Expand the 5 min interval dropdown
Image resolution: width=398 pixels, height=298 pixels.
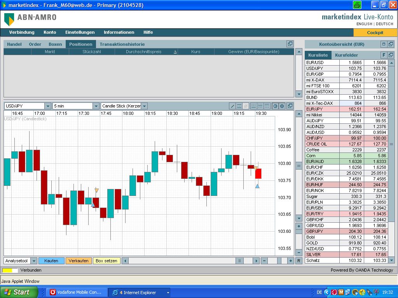[x=96, y=106]
